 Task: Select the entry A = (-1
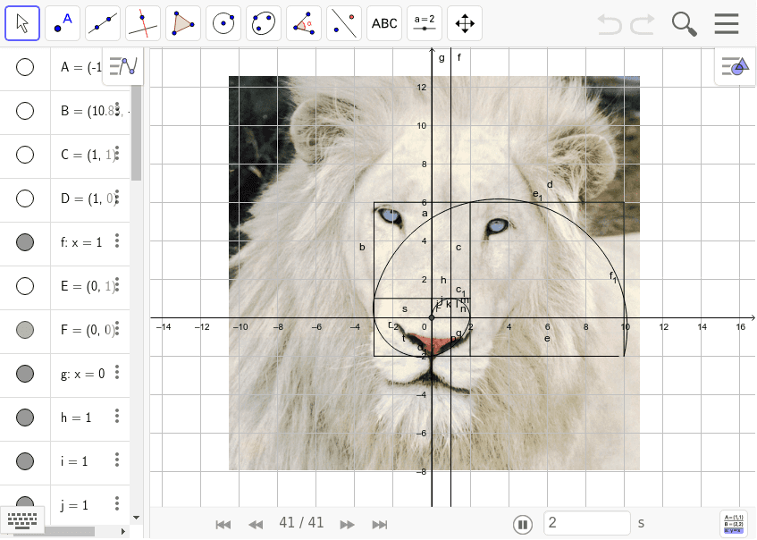click(x=81, y=67)
